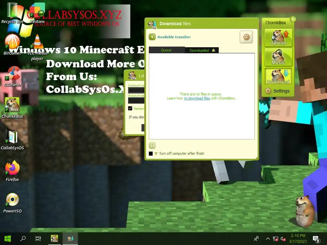Open the ChomikBox desktop shortcut
Image resolution: width=327 pixels, height=245 pixels.
pyautogui.click(x=12, y=108)
